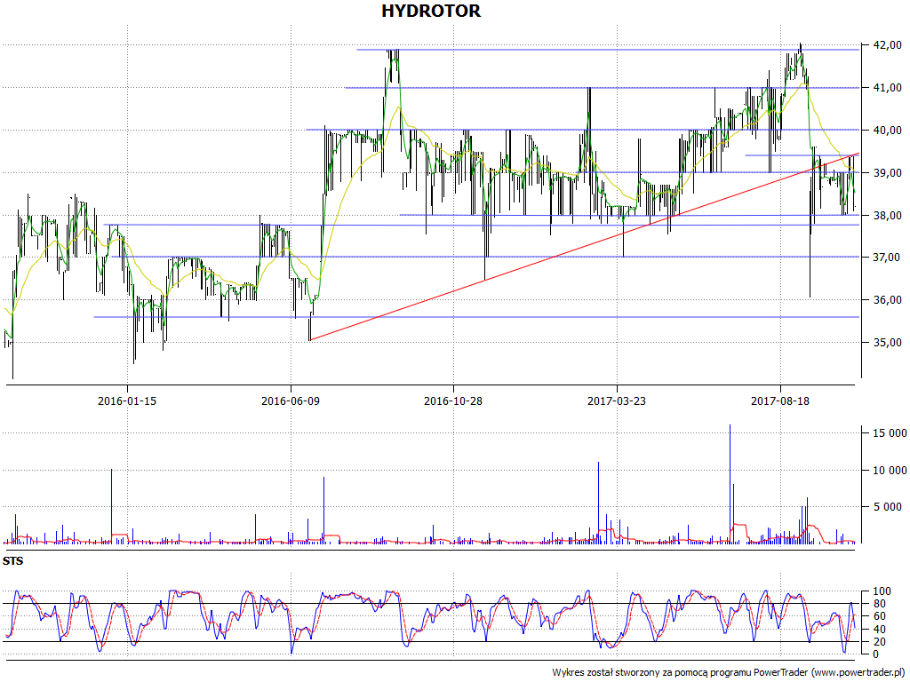Click the tallest volume bar above 15 000
The width and height of the screenshot is (910, 682).
[730, 484]
